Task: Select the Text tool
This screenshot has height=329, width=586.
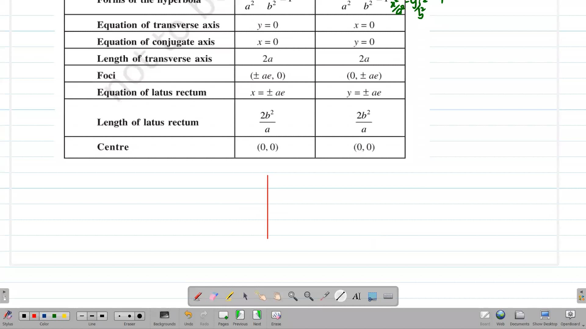Action: point(356,296)
